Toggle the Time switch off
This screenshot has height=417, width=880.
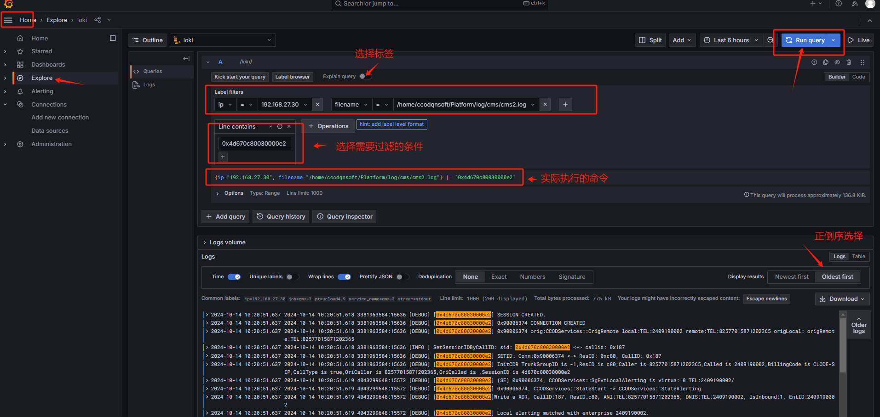(234, 277)
